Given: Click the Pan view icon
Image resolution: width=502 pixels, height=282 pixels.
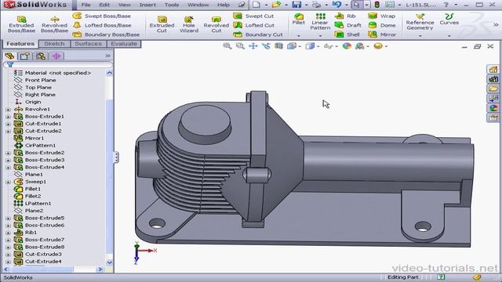Looking at the screenshot, I should point(253,46).
